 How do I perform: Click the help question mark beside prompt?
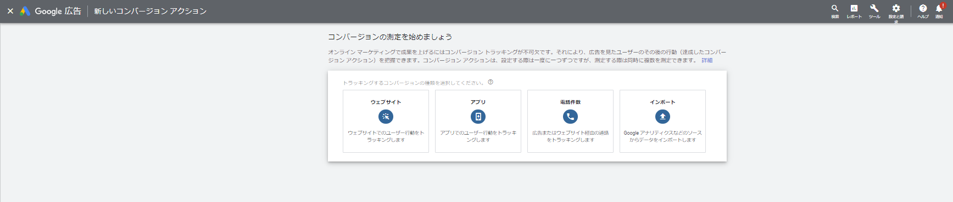491,82
